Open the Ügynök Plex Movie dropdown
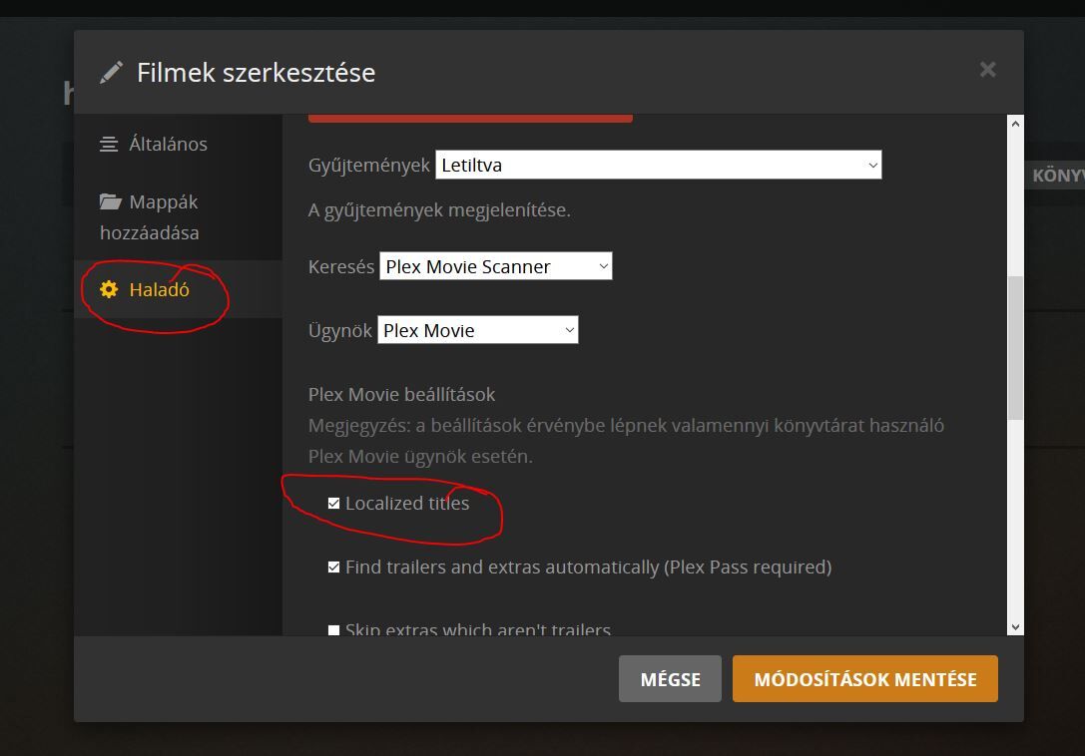Image resolution: width=1085 pixels, height=756 pixels. pyautogui.click(x=477, y=330)
